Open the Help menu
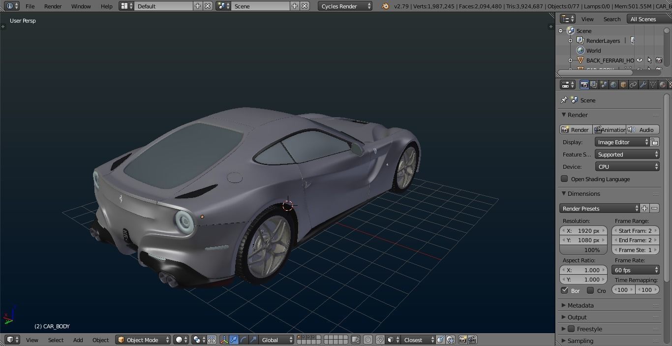This screenshot has height=346, width=672. coord(106,6)
